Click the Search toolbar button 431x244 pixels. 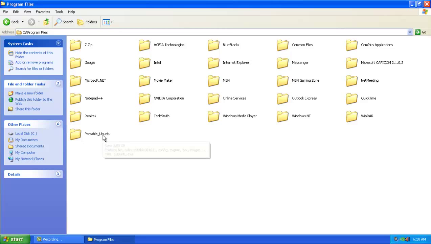click(65, 22)
